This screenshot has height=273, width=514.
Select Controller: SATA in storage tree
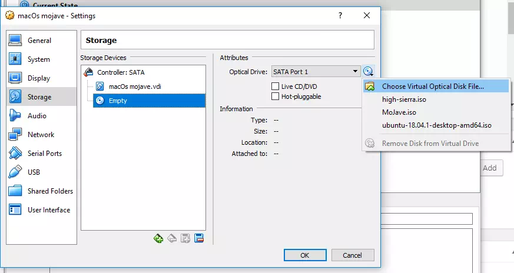pyautogui.click(x=121, y=72)
